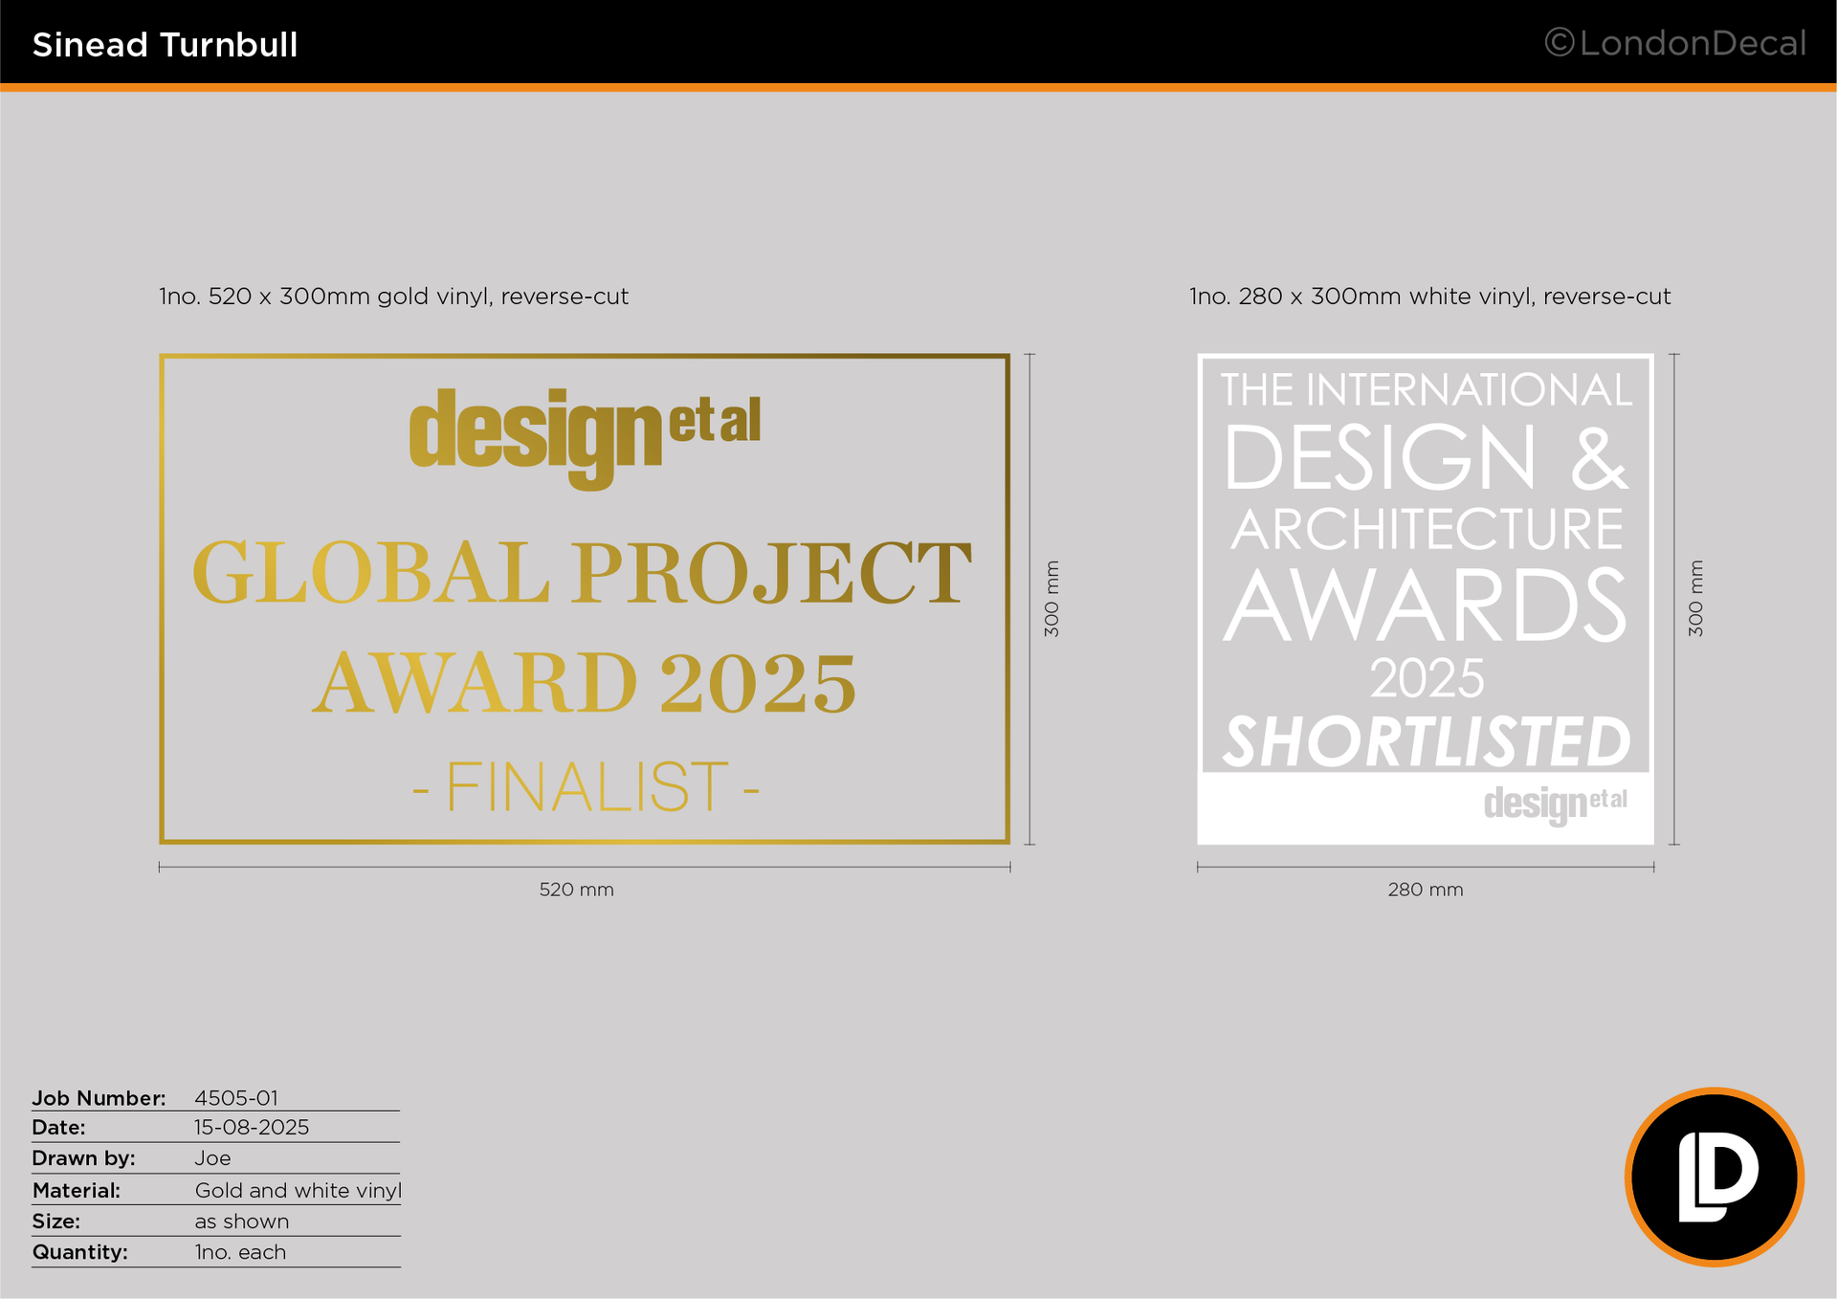Click the orange stripe under the header
Screen dimensions: 1837x1299
tap(918, 87)
